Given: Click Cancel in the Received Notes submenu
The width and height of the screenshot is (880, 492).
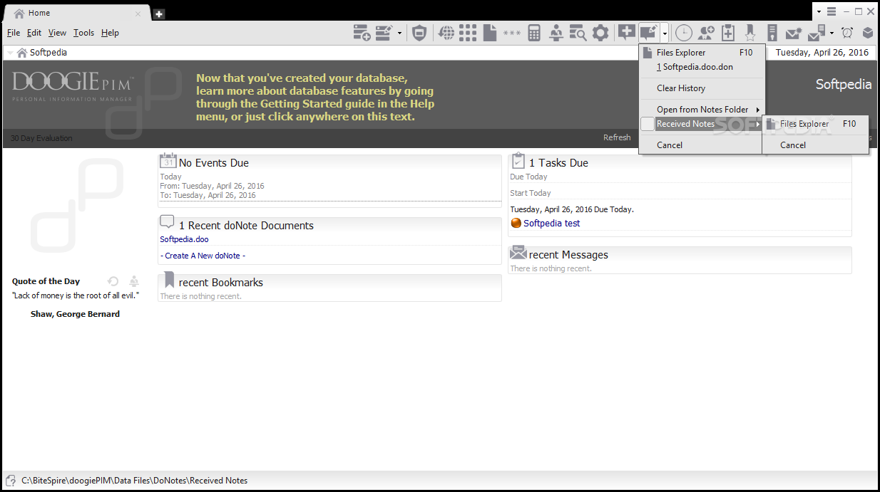Looking at the screenshot, I should tap(816, 145).
